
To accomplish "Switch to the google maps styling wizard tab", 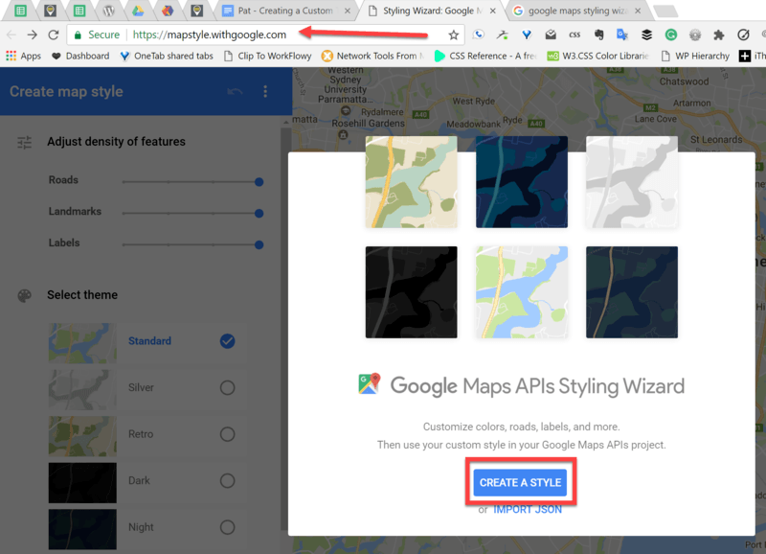I will pyautogui.click(x=578, y=11).
